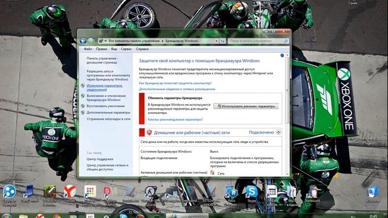Click shield icon on Использовать рекомен. параметры button
The image size is (388, 218).
point(219,107)
